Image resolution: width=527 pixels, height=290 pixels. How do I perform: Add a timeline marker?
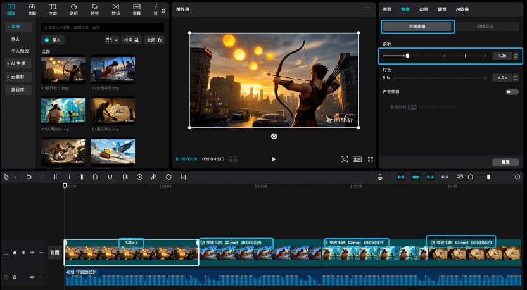pos(110,177)
